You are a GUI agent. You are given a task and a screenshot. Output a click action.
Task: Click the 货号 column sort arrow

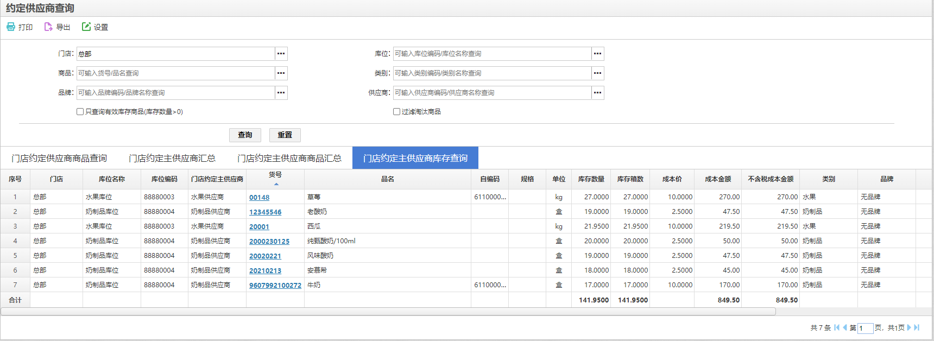point(276,184)
